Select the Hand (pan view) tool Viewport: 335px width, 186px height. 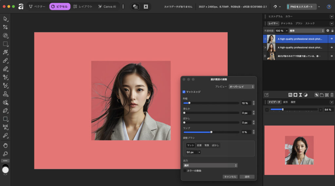(x=5, y=145)
